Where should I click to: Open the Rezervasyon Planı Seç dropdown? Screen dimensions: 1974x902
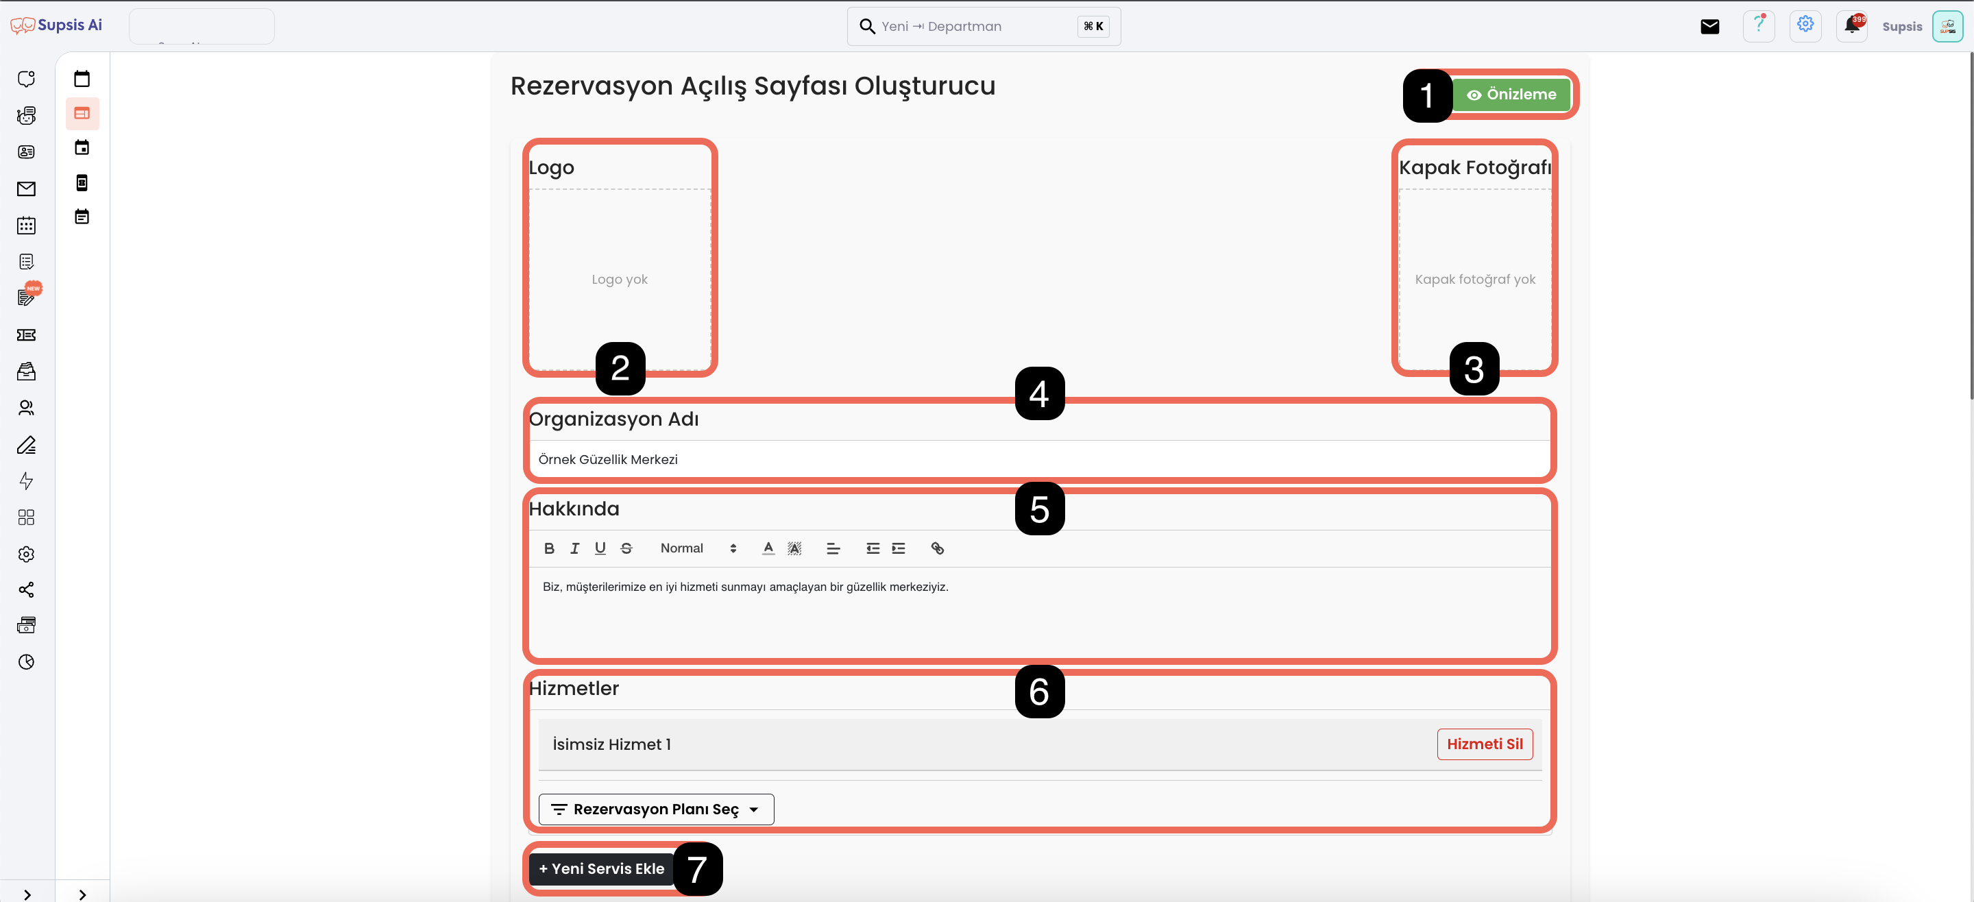point(656,809)
